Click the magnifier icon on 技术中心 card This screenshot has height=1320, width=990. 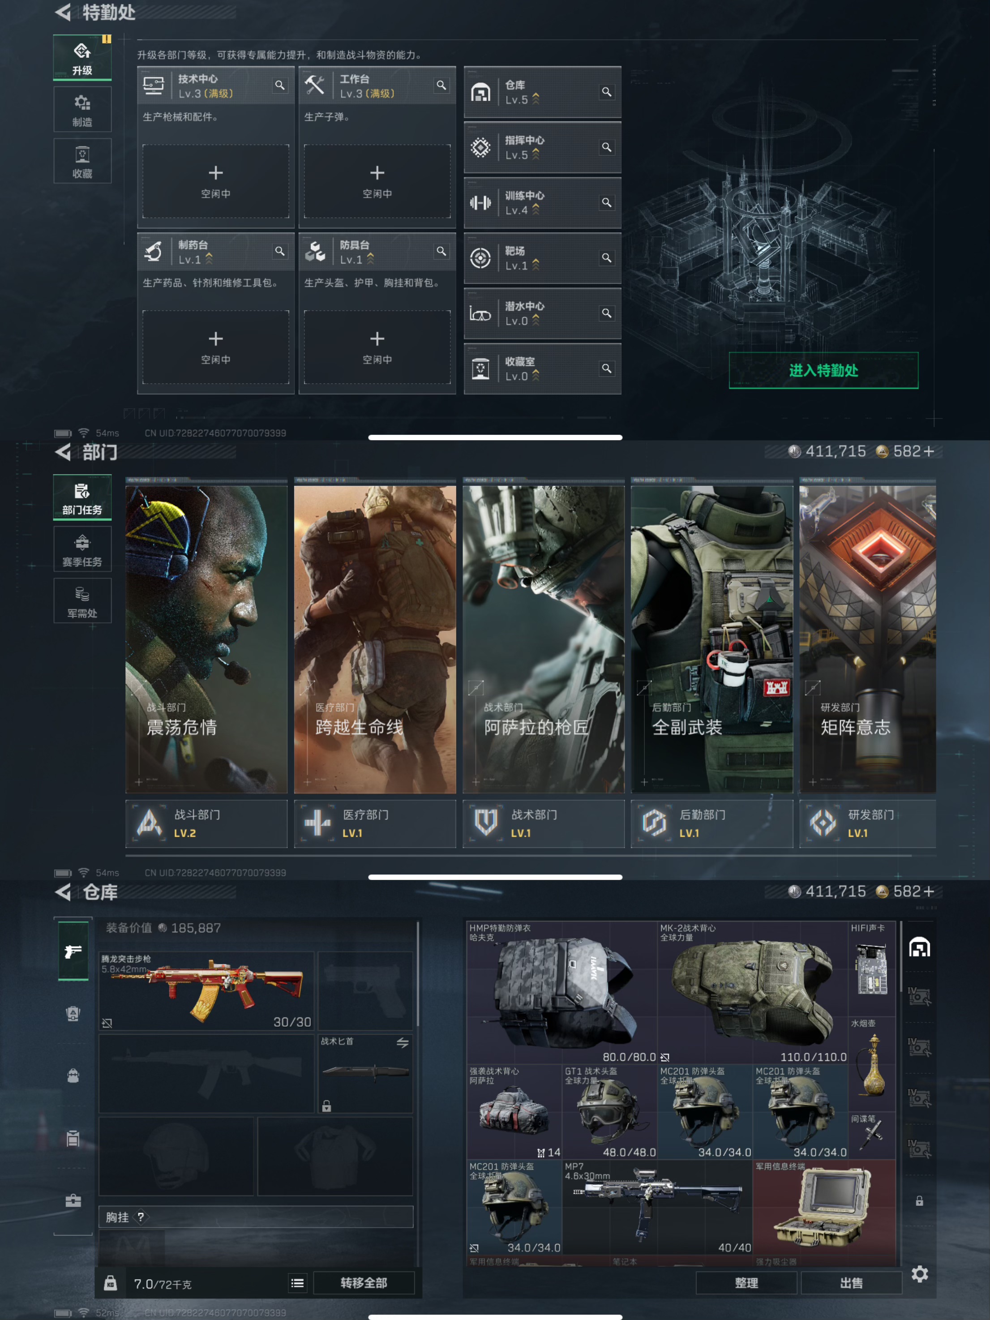279,86
